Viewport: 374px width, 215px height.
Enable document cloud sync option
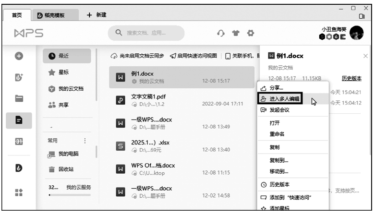pos(138,56)
